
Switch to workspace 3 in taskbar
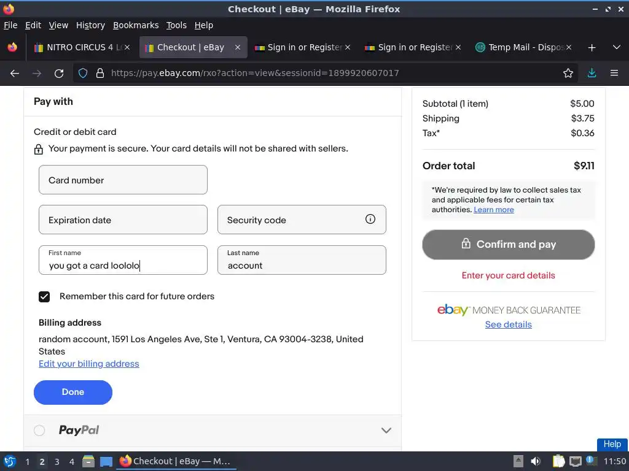(x=57, y=462)
